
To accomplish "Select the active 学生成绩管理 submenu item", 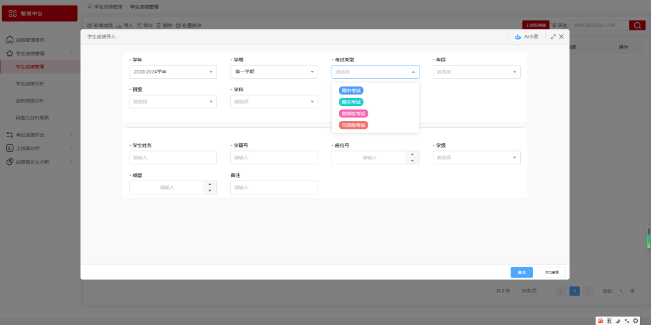I will [x=40, y=67].
